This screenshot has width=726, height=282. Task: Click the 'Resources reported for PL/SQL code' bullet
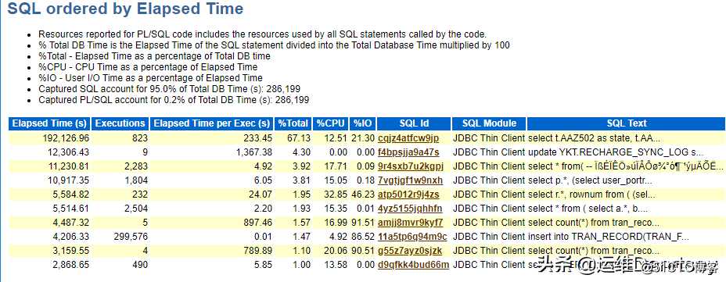263,34
